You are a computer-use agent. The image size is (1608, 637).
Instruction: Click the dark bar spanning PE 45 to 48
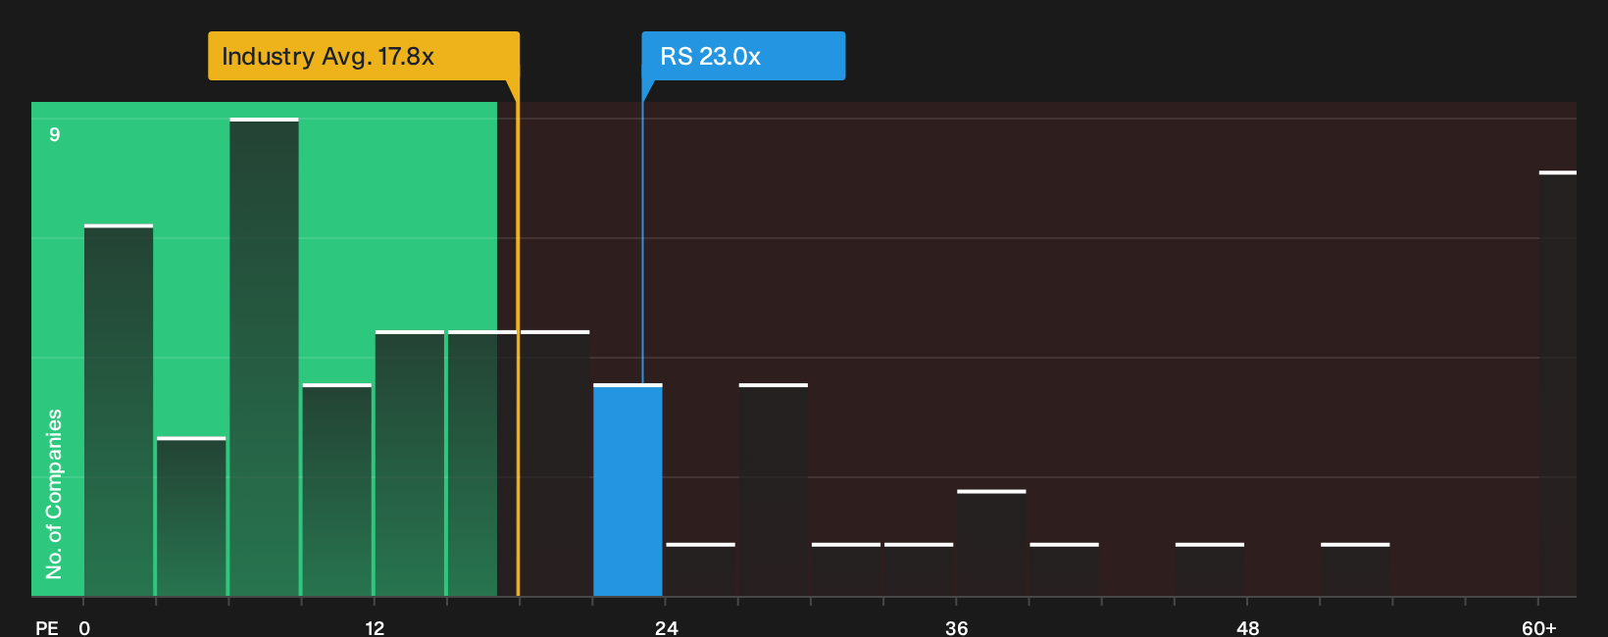coord(1210,569)
